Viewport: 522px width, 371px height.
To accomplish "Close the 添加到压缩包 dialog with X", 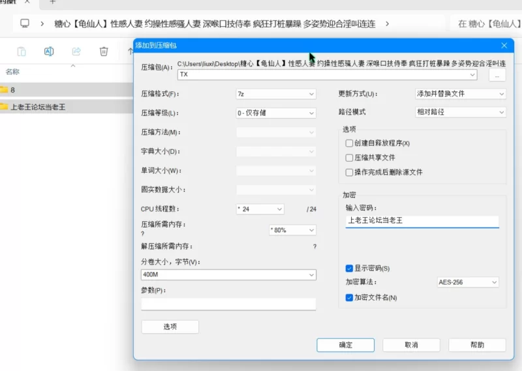I will coord(504,45).
